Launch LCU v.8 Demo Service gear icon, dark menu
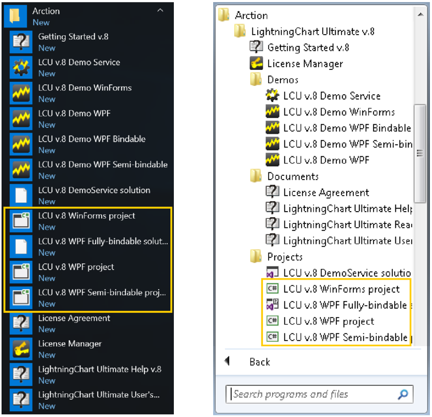This screenshot has height=417, width=432. (21, 67)
